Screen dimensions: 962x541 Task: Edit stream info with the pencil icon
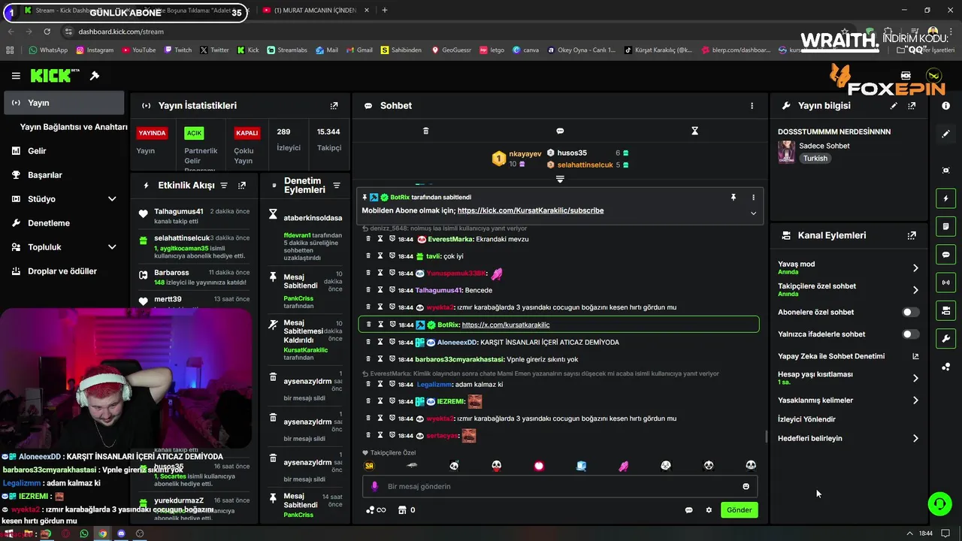894,106
